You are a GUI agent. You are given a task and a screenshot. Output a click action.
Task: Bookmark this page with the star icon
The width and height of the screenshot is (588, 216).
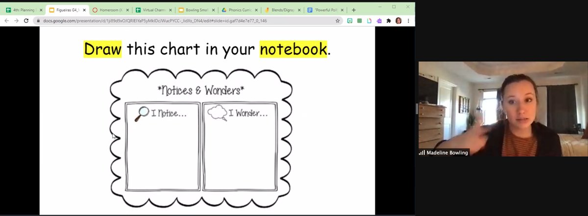pyautogui.click(x=338, y=21)
